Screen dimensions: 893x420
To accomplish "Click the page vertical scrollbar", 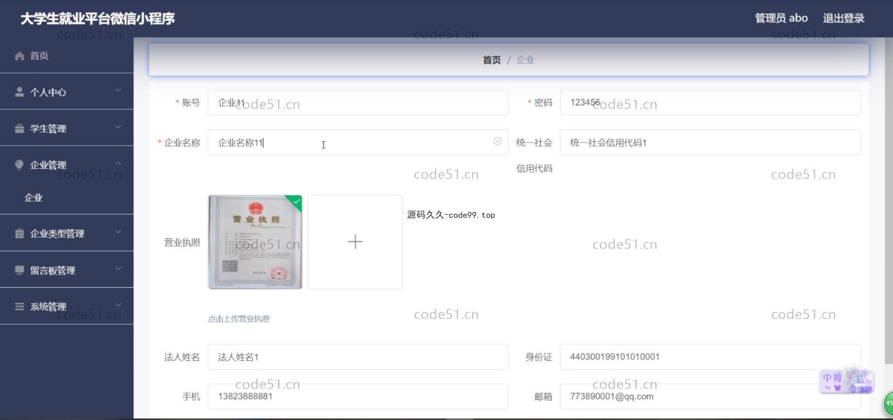I will (888, 201).
